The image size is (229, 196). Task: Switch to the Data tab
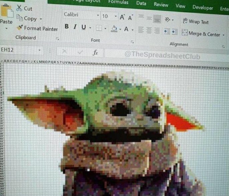(141, 3)
